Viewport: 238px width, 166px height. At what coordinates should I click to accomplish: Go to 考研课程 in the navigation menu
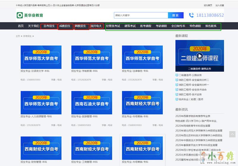[x=161, y=26]
